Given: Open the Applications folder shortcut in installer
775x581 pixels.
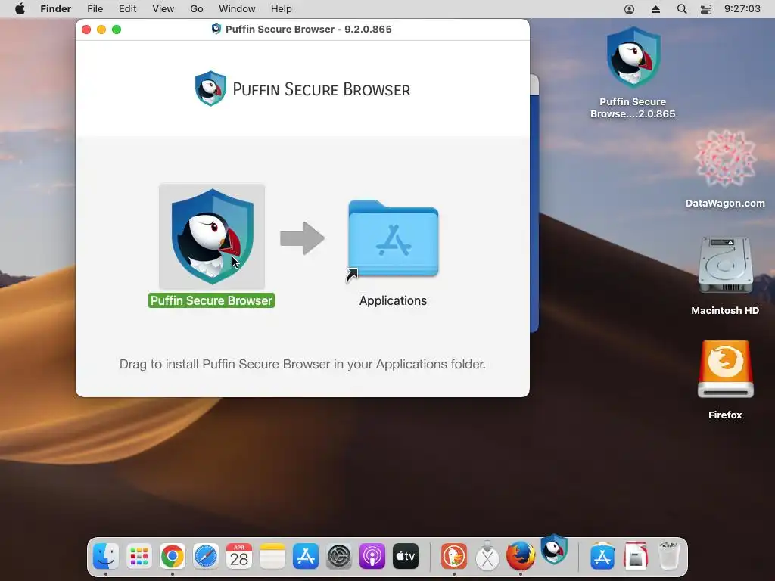Looking at the screenshot, I should point(393,238).
